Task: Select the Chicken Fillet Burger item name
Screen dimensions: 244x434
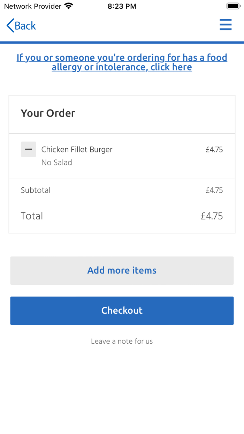Action: tap(77, 150)
